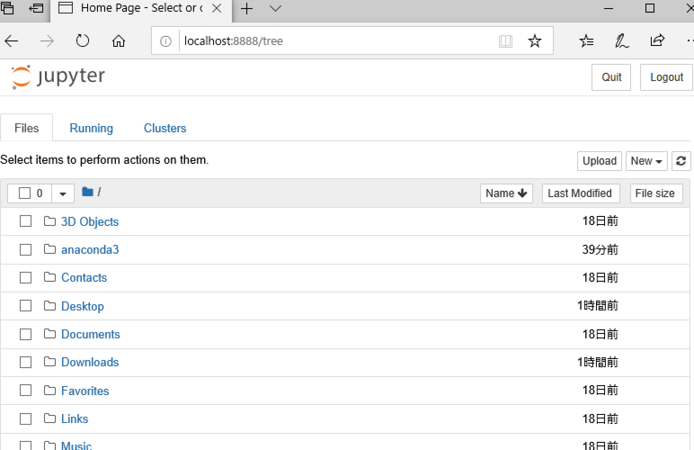Tick the Desktop folder checkbox
Image resolution: width=694 pixels, height=450 pixels.
[26, 306]
